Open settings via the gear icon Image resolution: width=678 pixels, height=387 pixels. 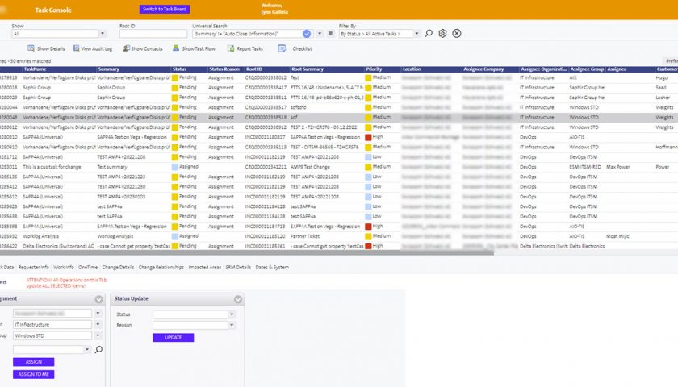pyautogui.click(x=442, y=34)
